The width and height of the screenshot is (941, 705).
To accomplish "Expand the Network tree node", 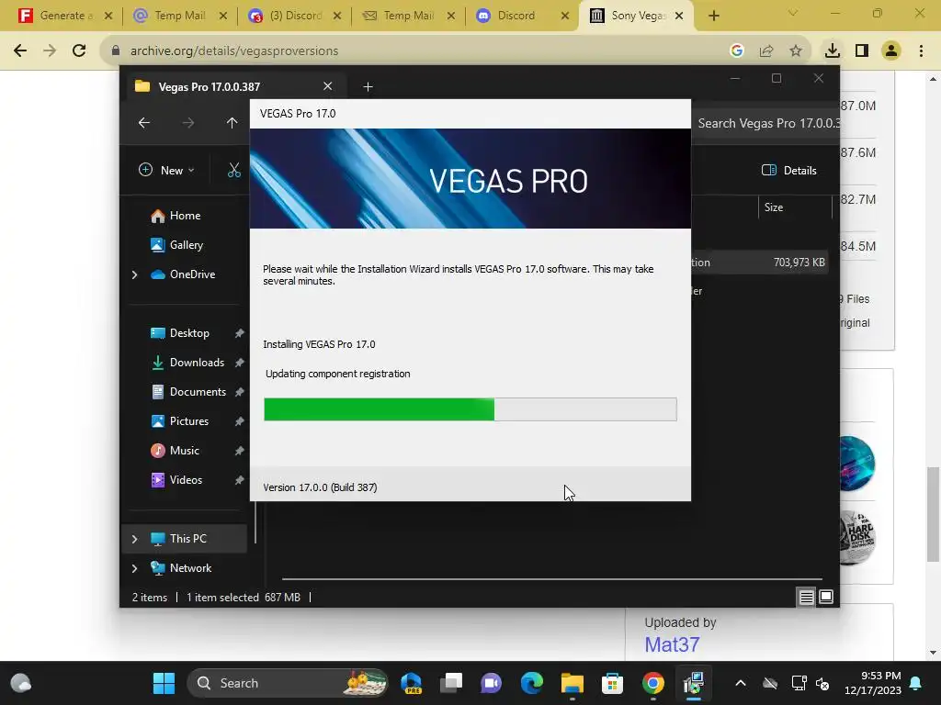I will coord(134,568).
